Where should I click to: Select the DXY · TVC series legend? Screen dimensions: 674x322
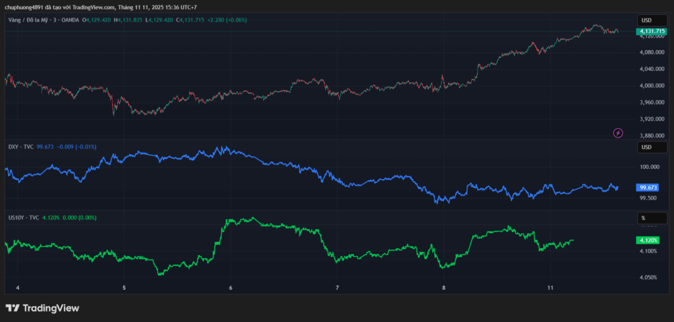(20, 147)
